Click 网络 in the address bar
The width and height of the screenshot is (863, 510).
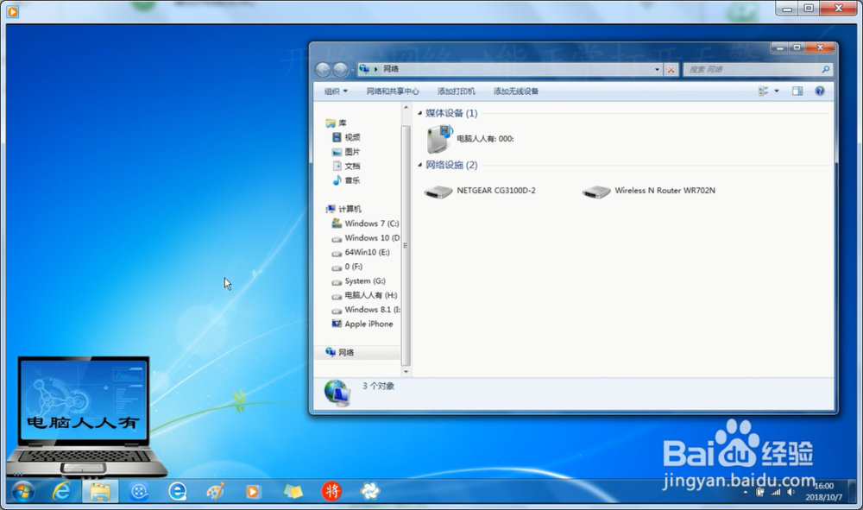[x=391, y=69]
